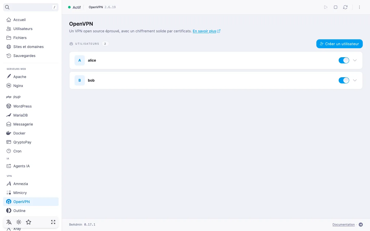Click the star favorites icon

pos(29,222)
